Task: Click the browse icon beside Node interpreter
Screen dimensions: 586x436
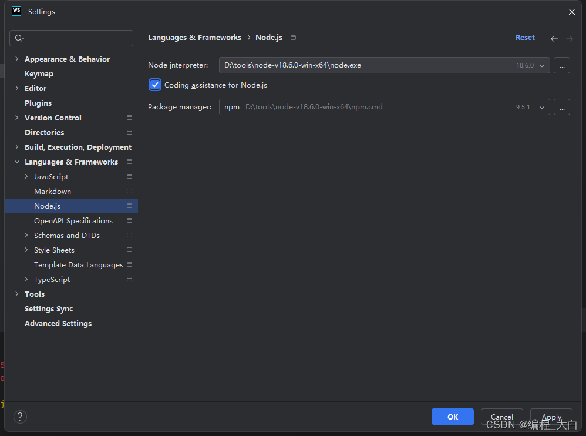Action: [561, 65]
